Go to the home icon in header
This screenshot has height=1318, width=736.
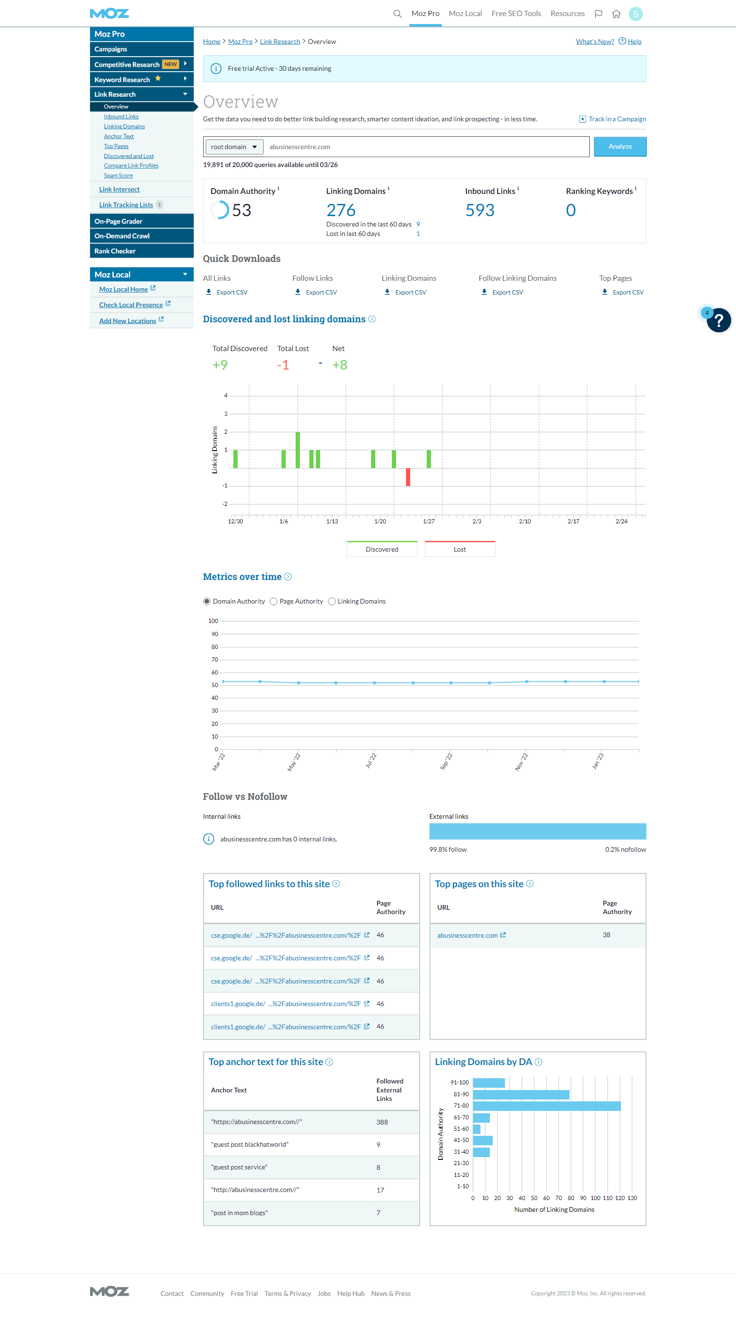coord(616,14)
